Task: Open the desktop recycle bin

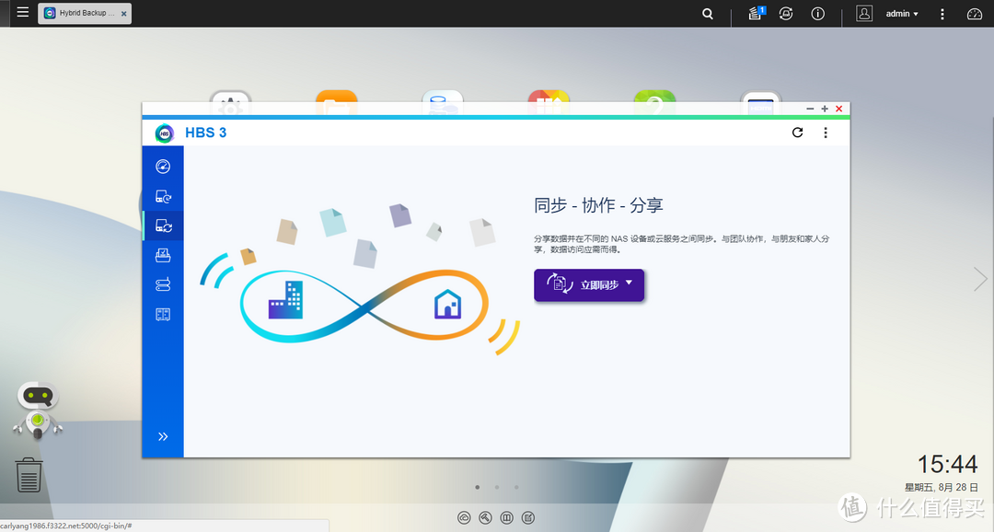Action: (29, 475)
